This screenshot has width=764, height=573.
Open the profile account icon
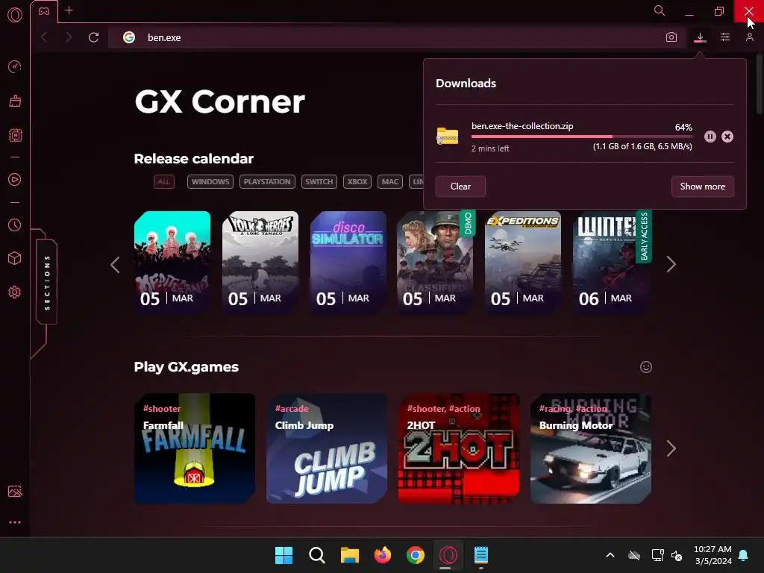(750, 37)
